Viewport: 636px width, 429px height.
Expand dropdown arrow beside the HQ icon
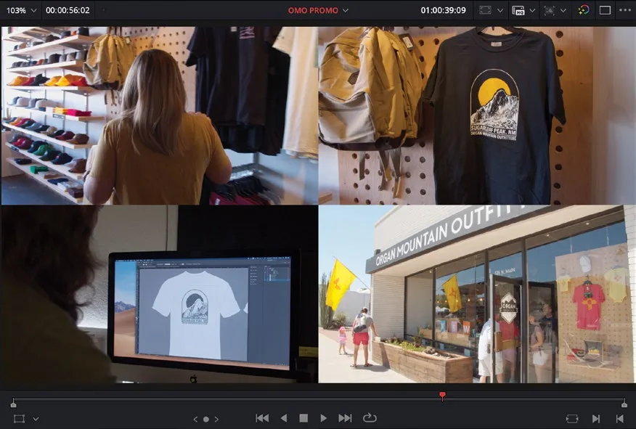tap(533, 11)
